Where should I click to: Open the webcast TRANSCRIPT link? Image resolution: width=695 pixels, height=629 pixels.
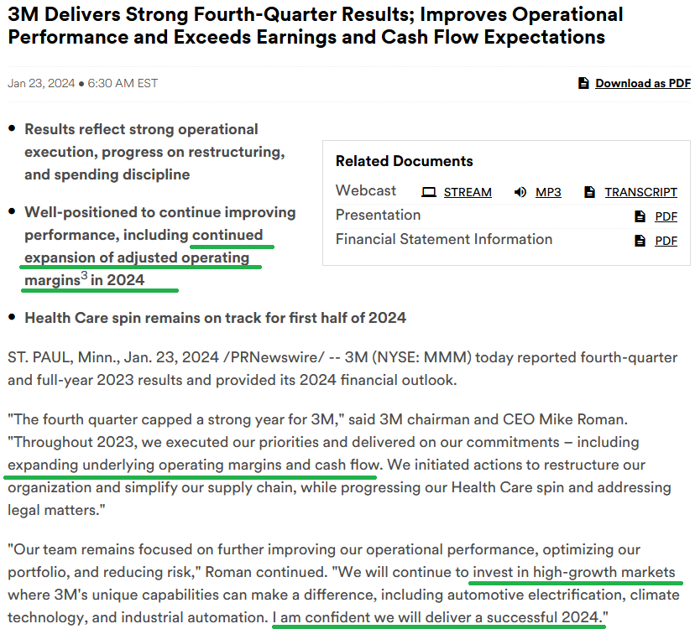(641, 192)
